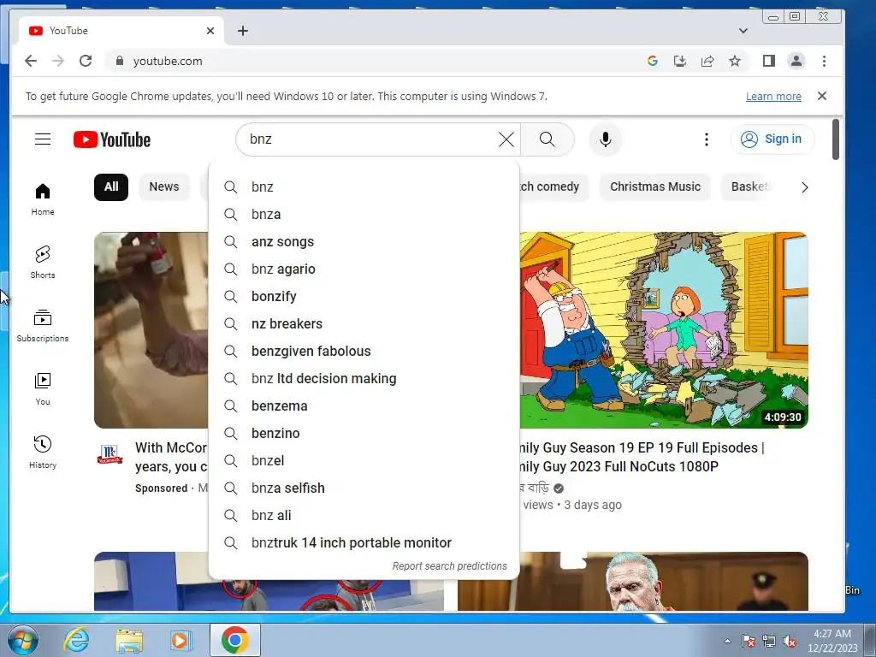
Task: Select the Christmas Music filter chip
Action: pyautogui.click(x=654, y=186)
